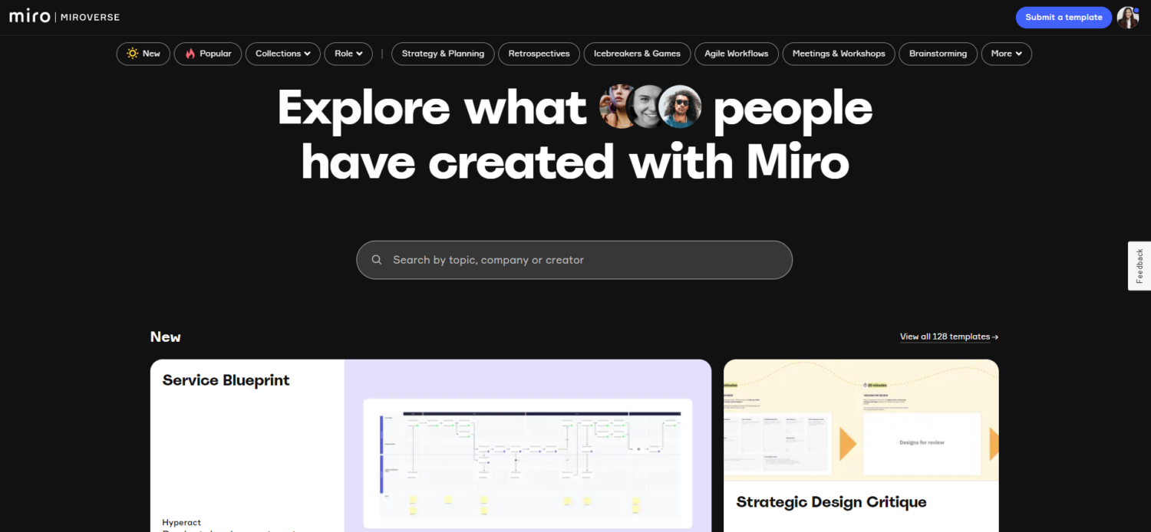Open the Service Blueprint template preview

528,463
